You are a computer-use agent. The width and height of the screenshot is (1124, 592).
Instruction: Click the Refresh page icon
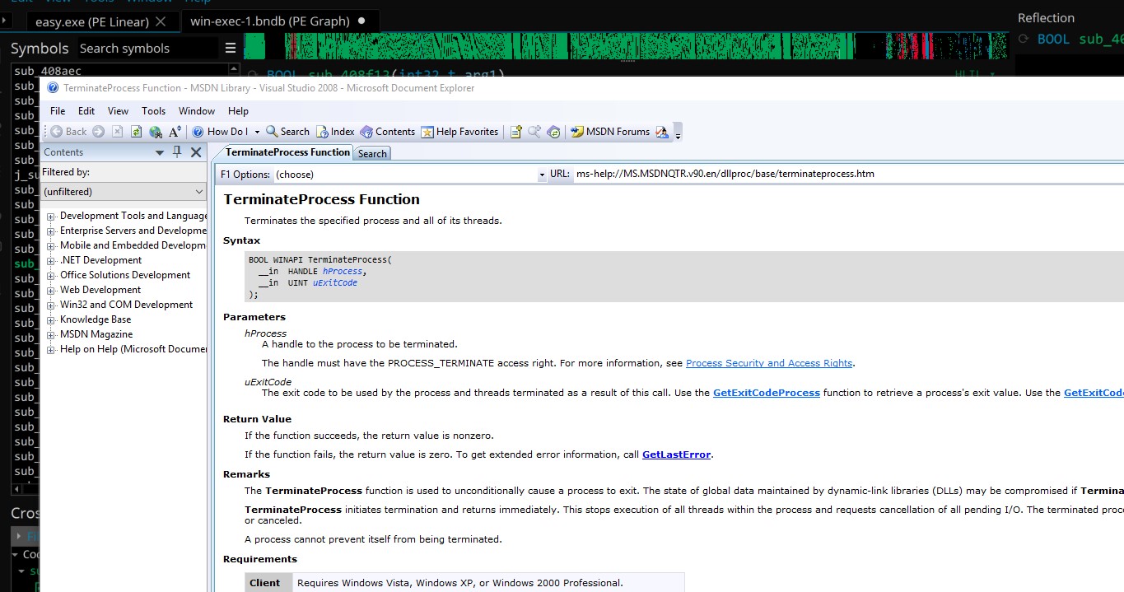click(x=137, y=132)
